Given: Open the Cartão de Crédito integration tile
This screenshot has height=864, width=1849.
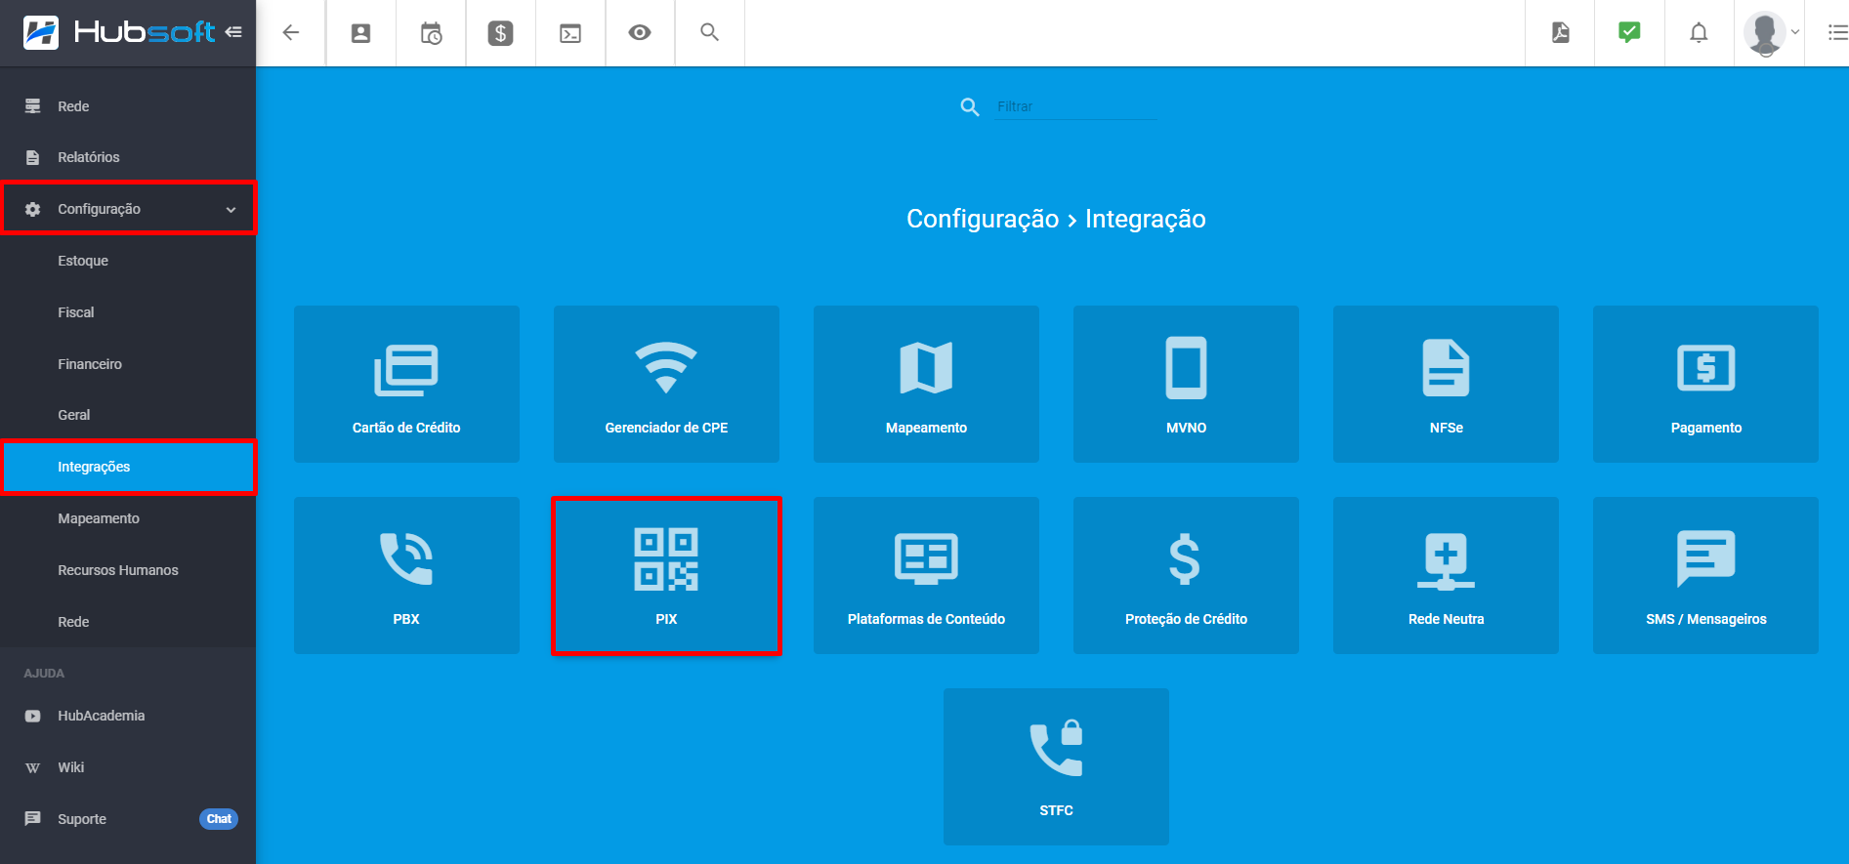Looking at the screenshot, I should pos(406,384).
